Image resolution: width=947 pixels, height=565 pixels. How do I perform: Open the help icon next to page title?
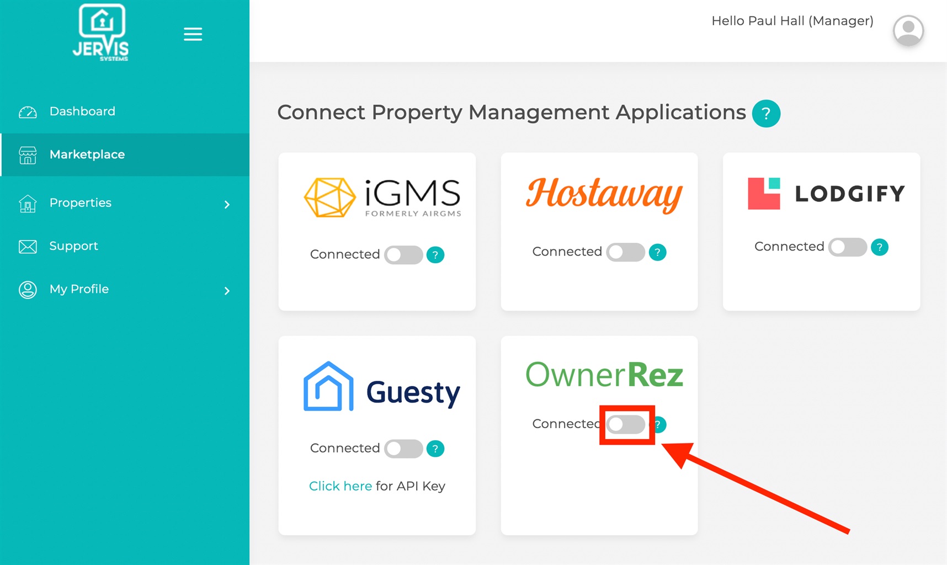click(x=766, y=113)
